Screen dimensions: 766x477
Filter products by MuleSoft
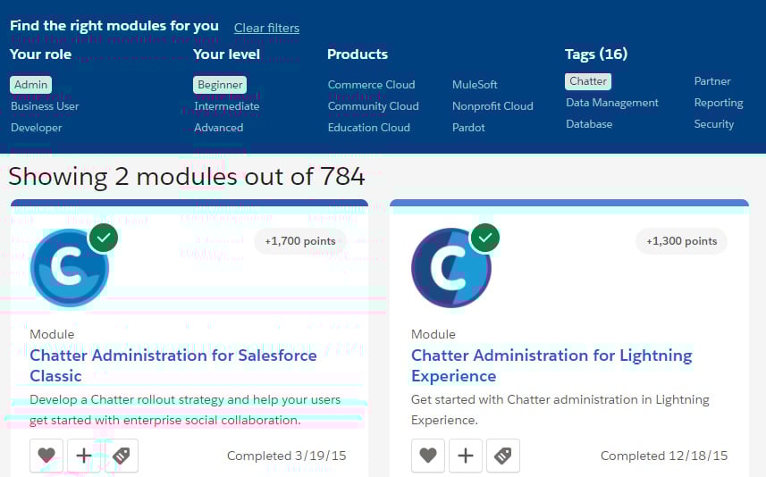(475, 85)
